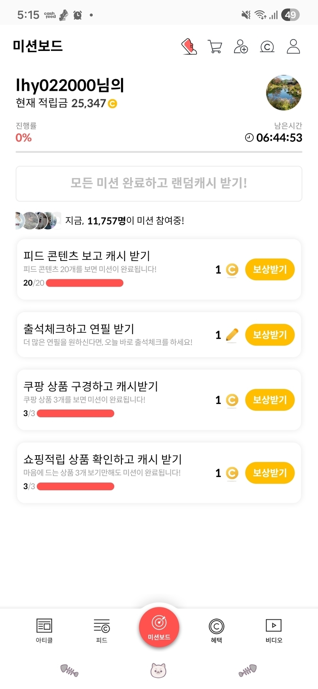Open the user profile icon

tap(293, 47)
